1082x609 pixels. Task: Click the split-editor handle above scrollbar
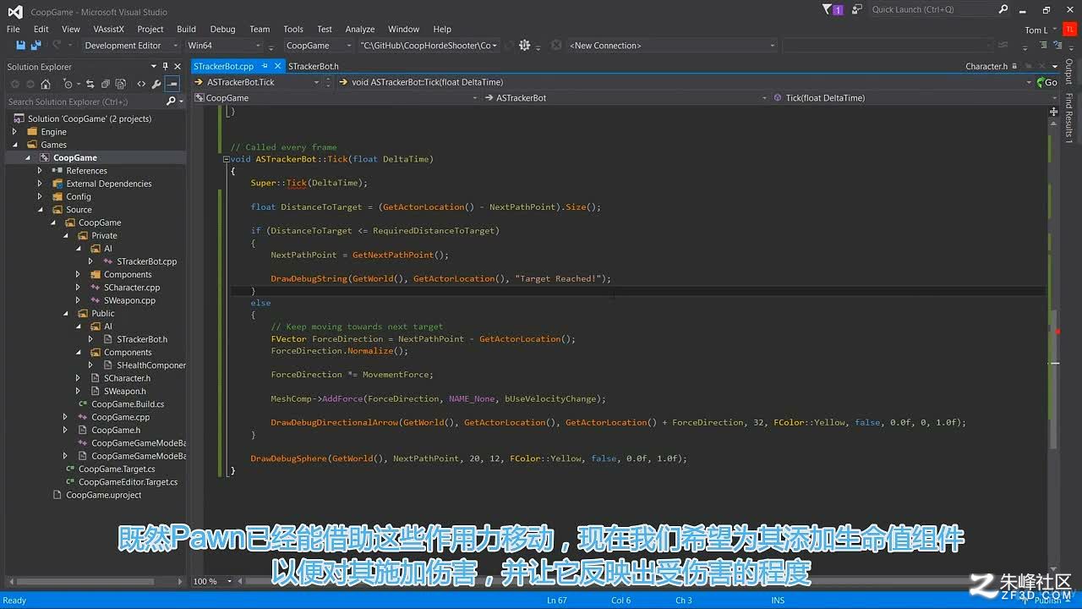[1053, 111]
